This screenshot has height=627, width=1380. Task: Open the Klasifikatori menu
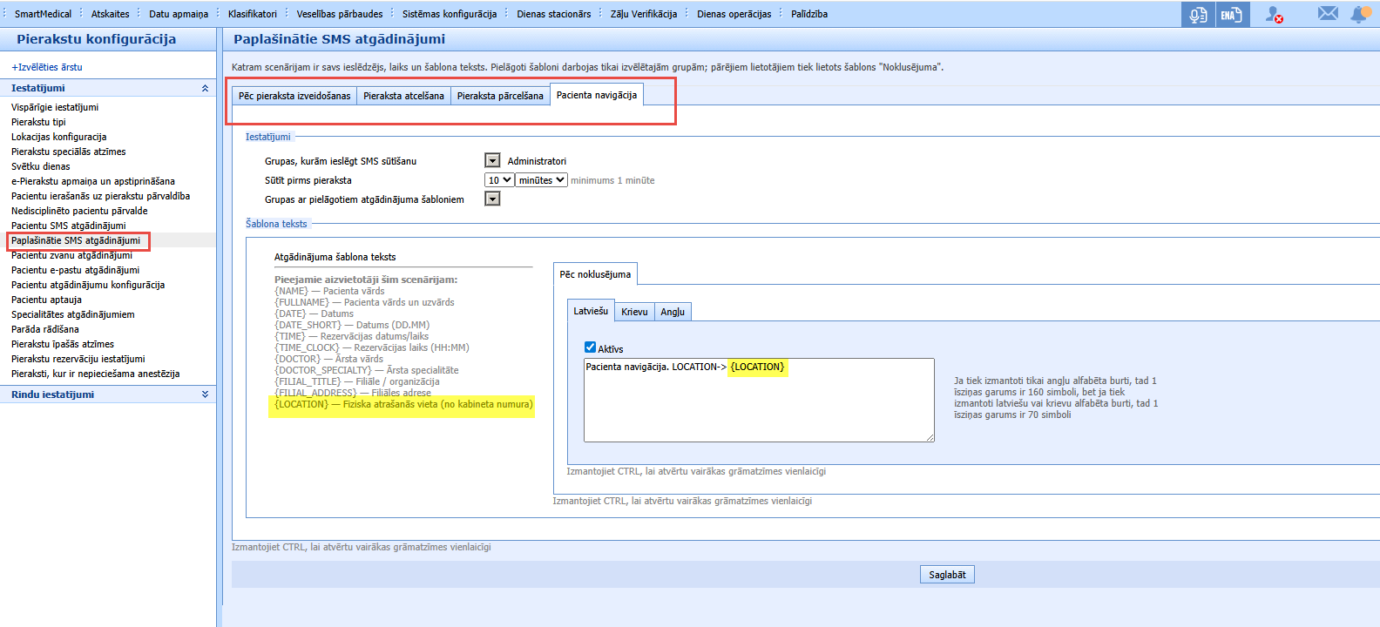253,14
